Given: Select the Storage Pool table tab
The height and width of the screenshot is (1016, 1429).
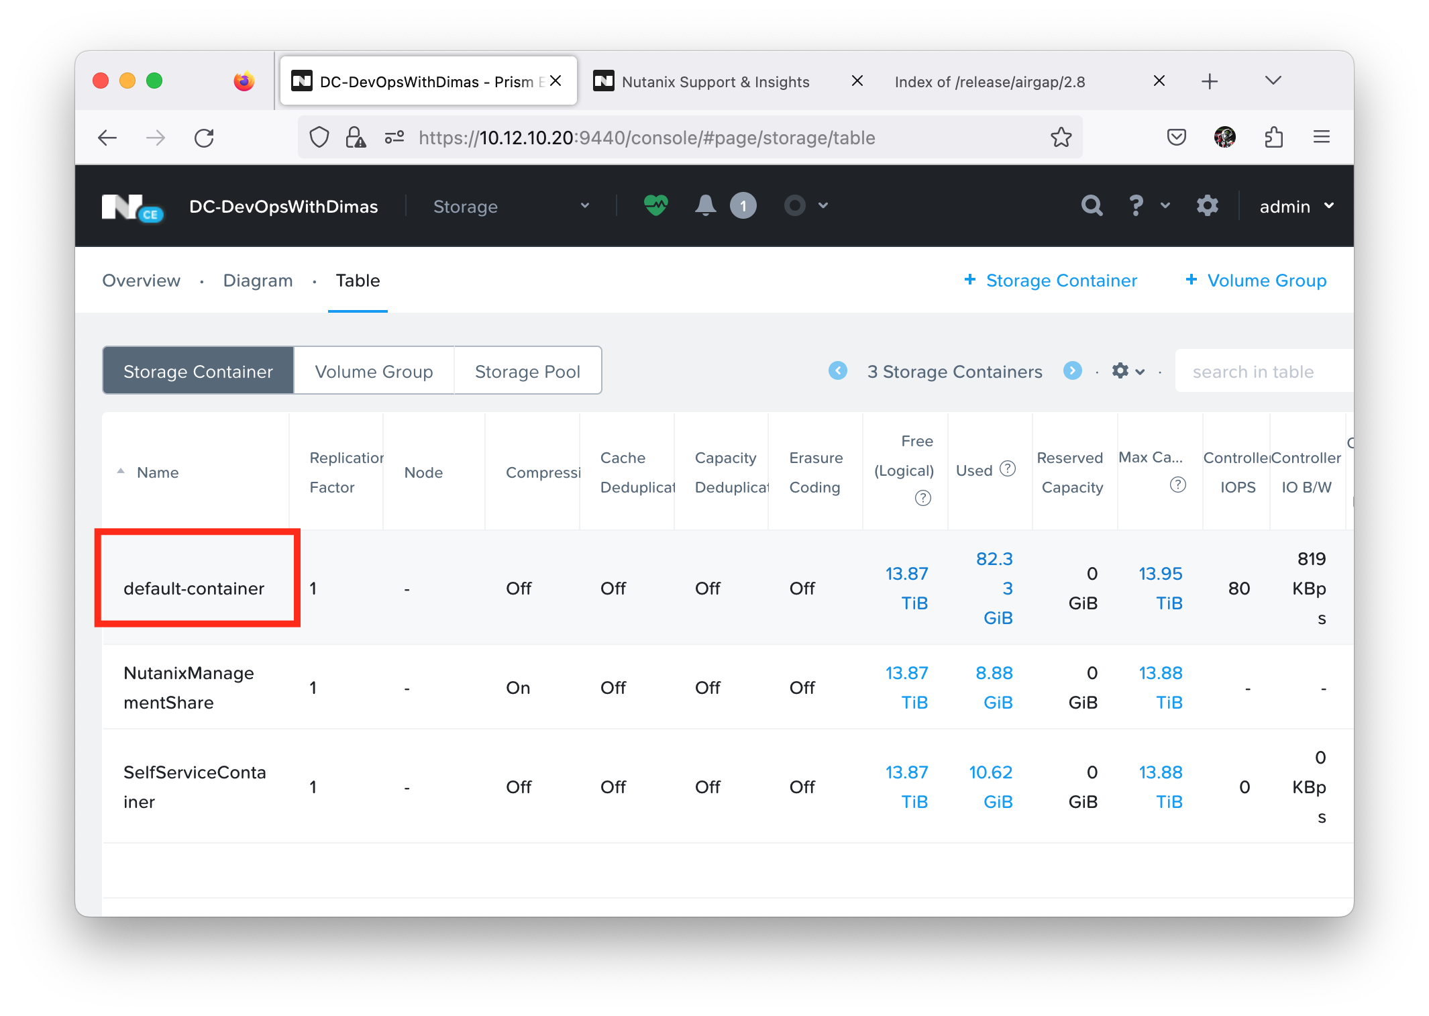Looking at the screenshot, I should [x=527, y=371].
